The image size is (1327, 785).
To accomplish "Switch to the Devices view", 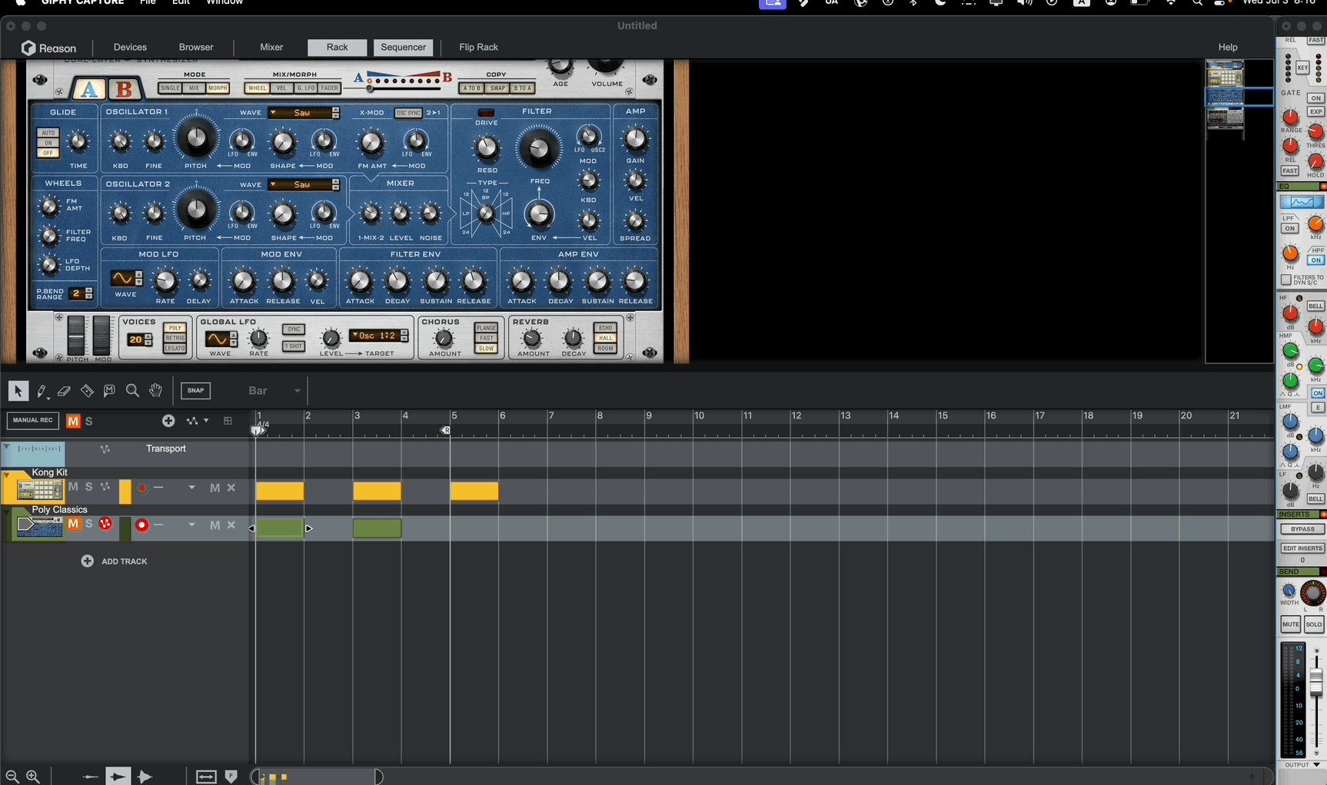I will [x=130, y=48].
